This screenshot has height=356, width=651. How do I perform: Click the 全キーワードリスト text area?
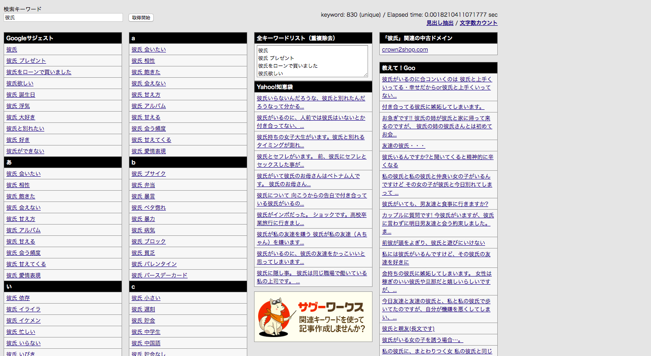click(x=312, y=61)
